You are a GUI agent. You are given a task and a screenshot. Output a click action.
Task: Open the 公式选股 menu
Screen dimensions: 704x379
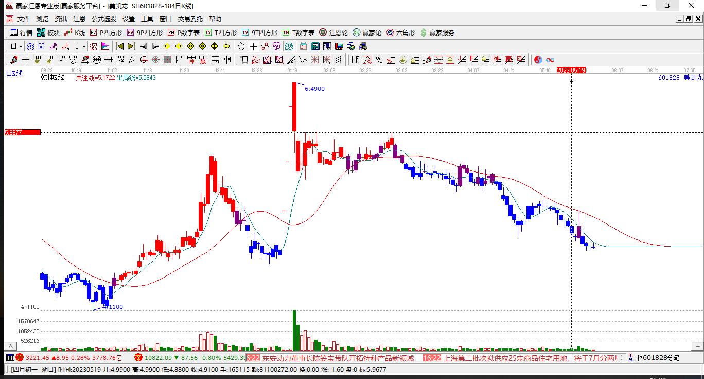coord(104,19)
